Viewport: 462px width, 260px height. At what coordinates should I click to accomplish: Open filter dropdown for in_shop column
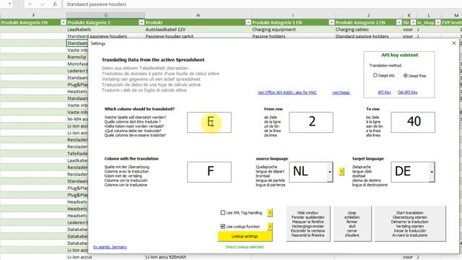click(x=438, y=22)
